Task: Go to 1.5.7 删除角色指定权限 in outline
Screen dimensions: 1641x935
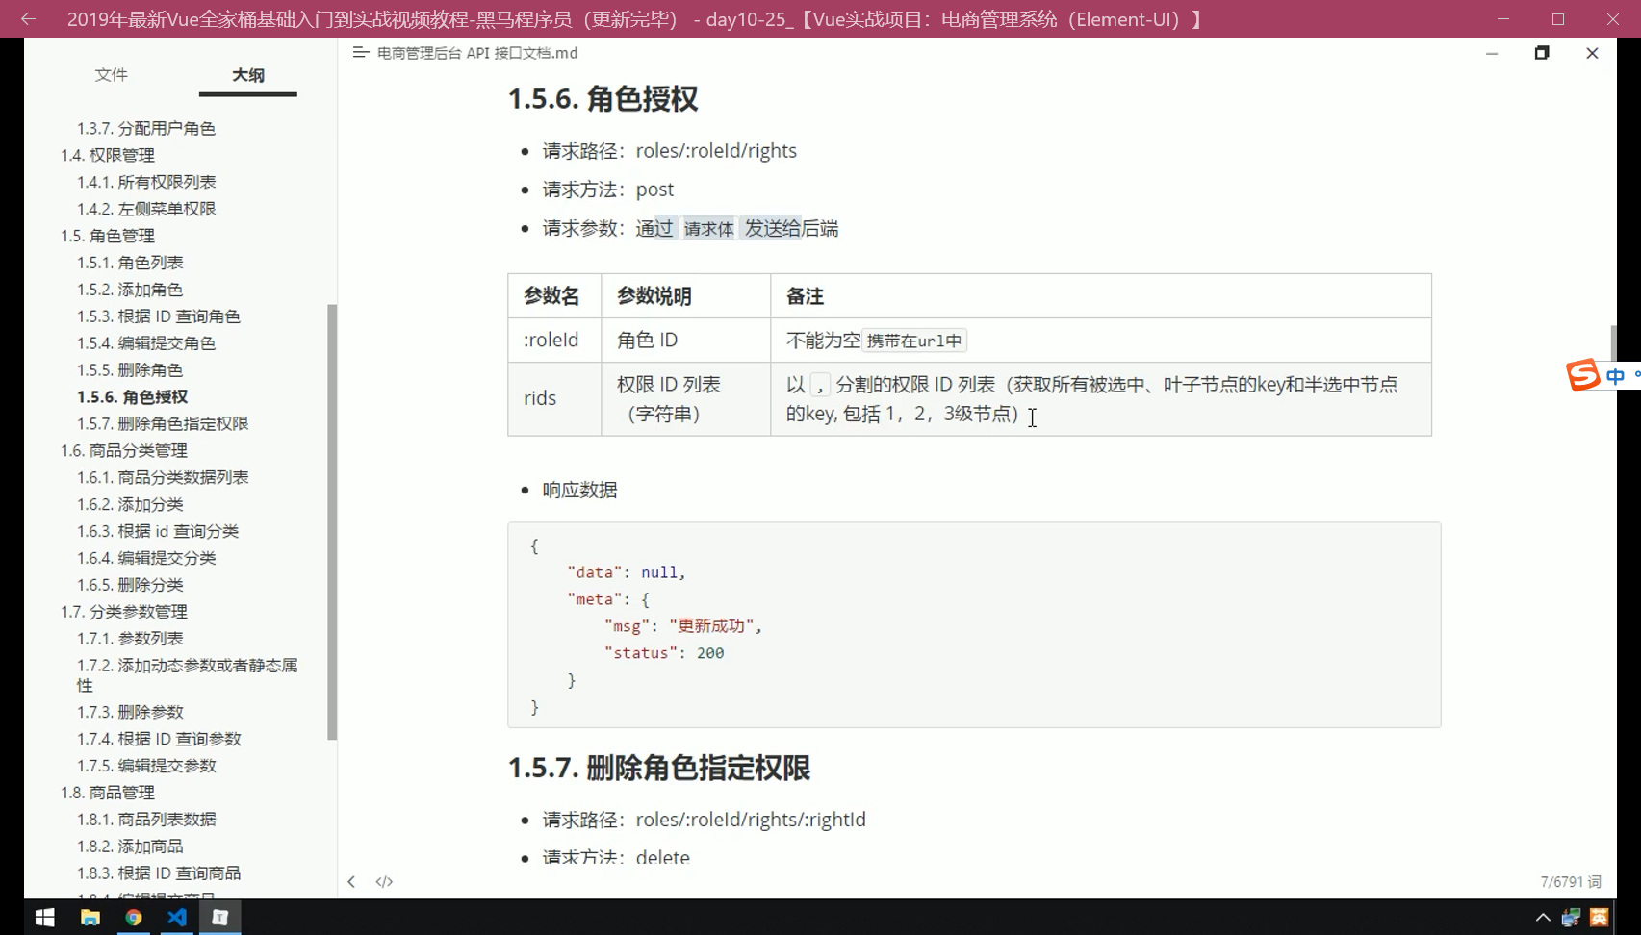Action: coord(163,423)
